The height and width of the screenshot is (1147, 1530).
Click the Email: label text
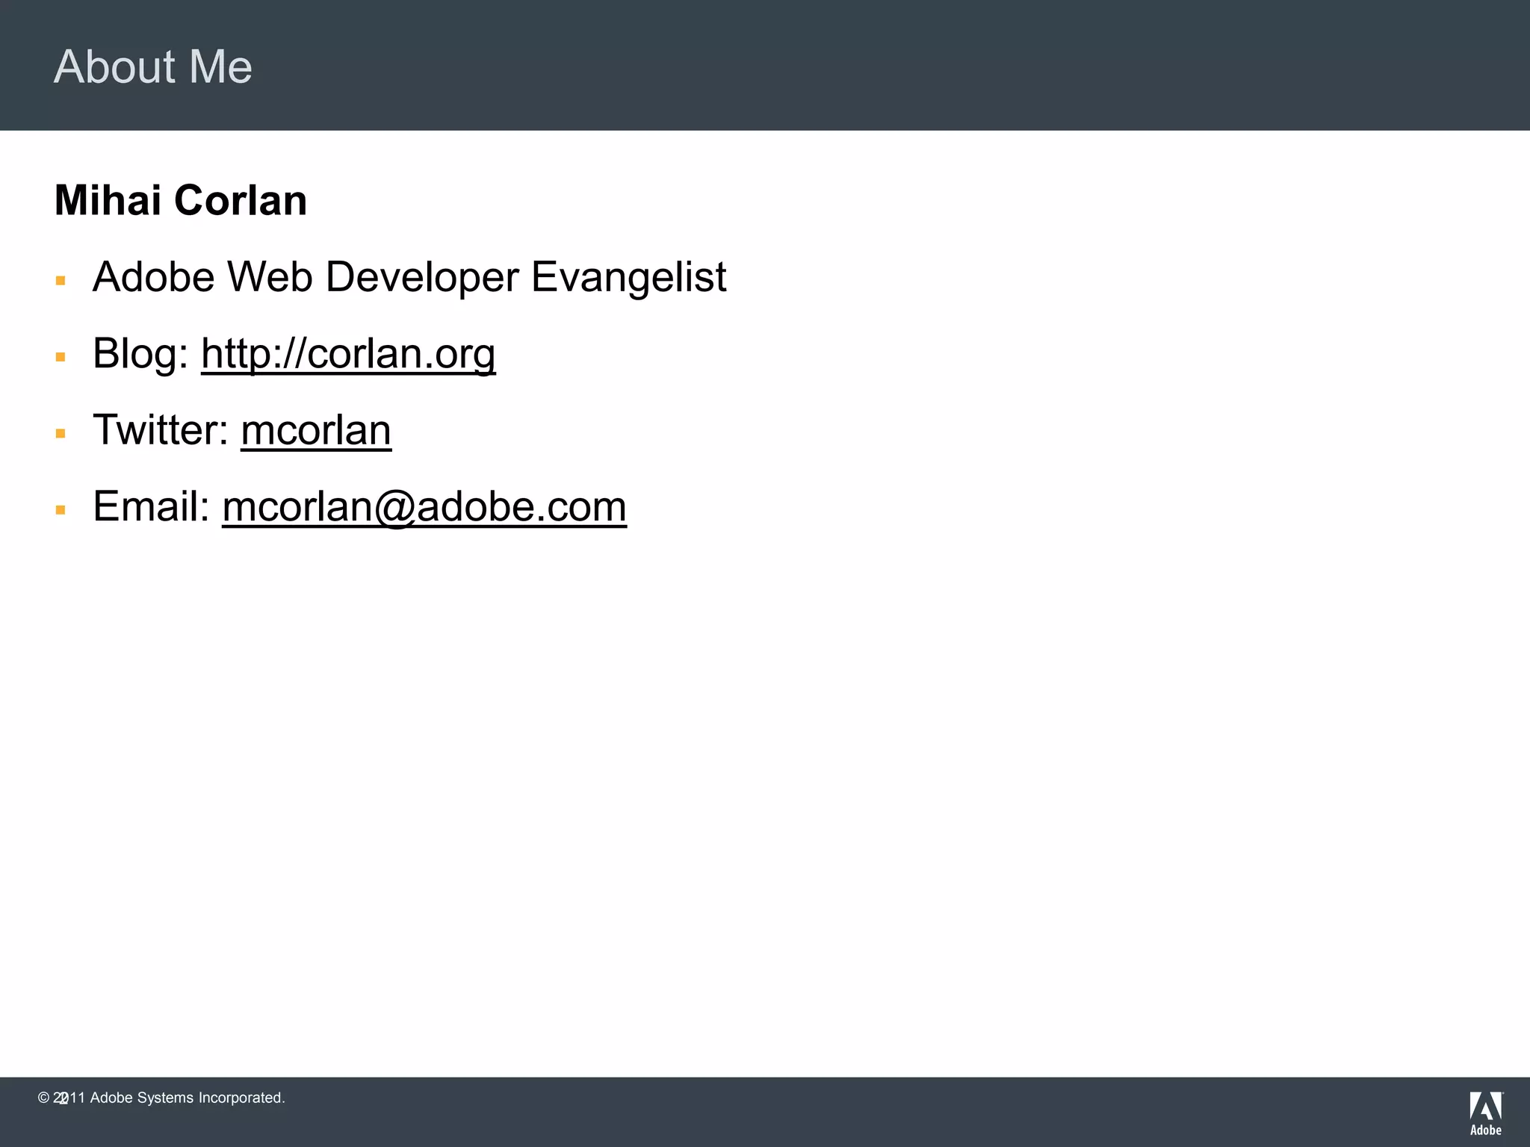pos(151,506)
